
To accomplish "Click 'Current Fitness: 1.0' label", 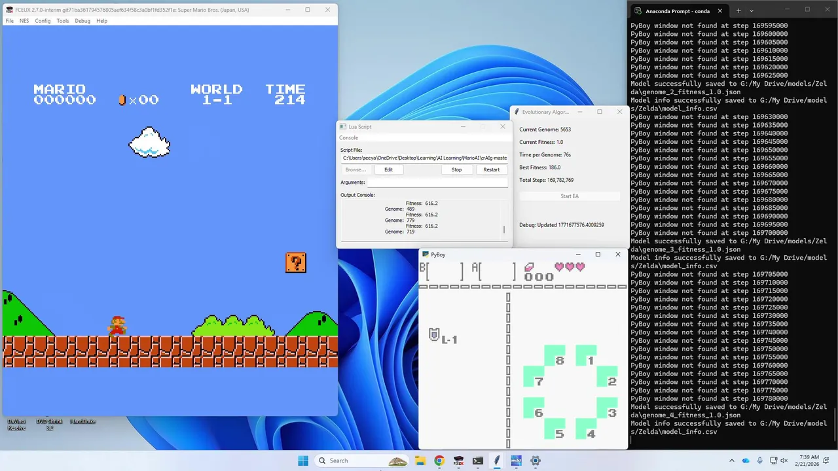I will [541, 142].
